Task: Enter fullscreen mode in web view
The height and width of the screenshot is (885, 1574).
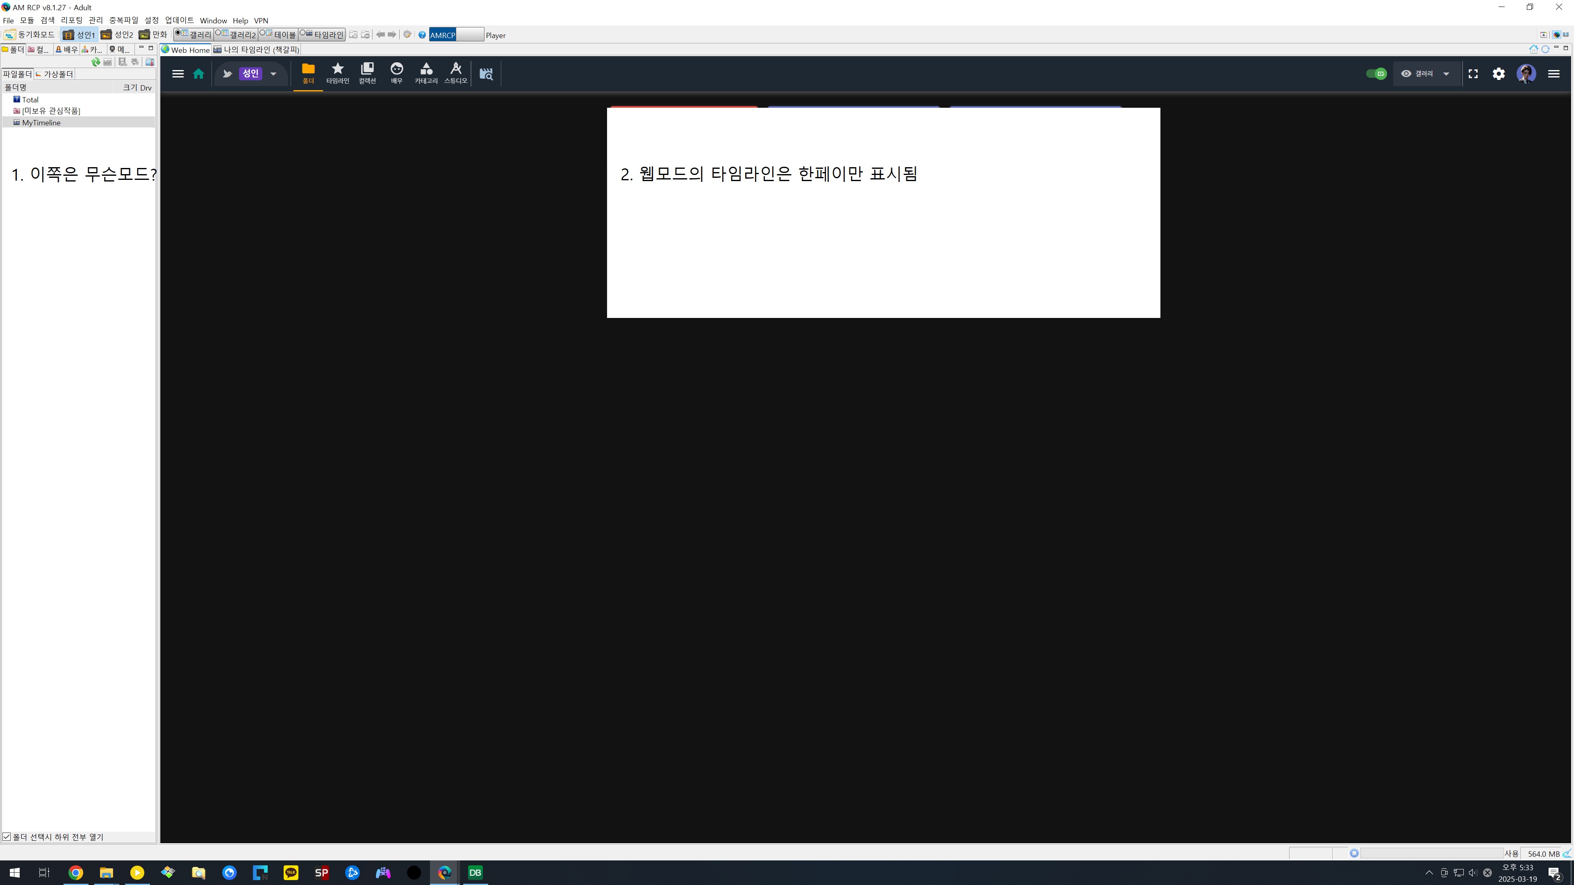Action: 1473,74
